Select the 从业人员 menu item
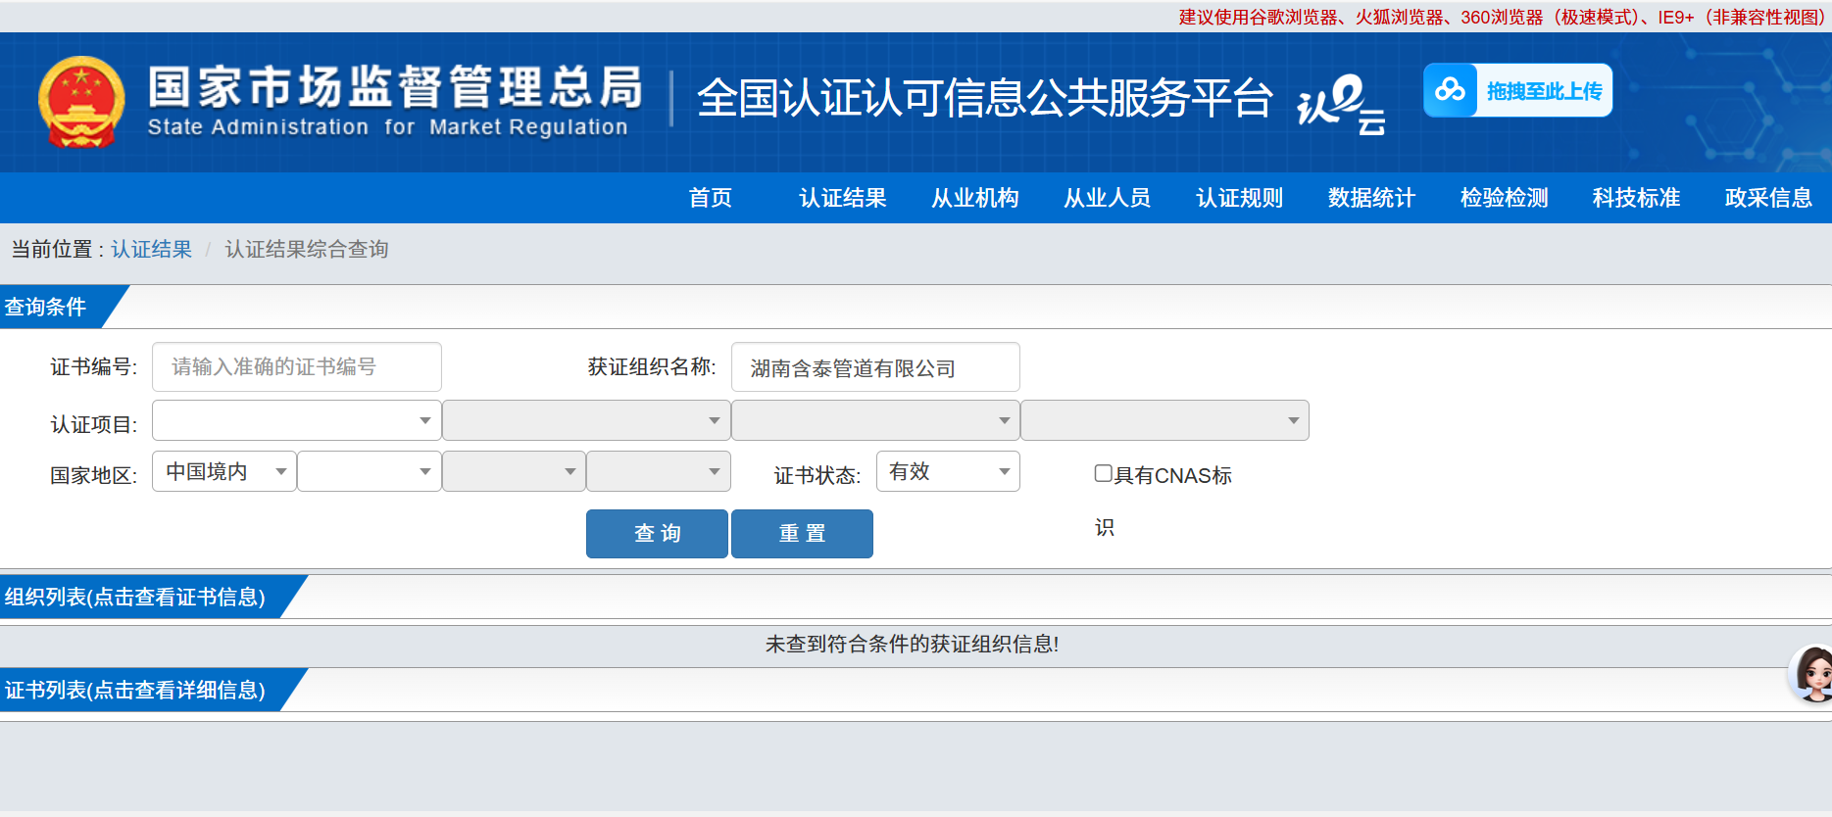This screenshot has width=1832, height=817. coord(1108,198)
